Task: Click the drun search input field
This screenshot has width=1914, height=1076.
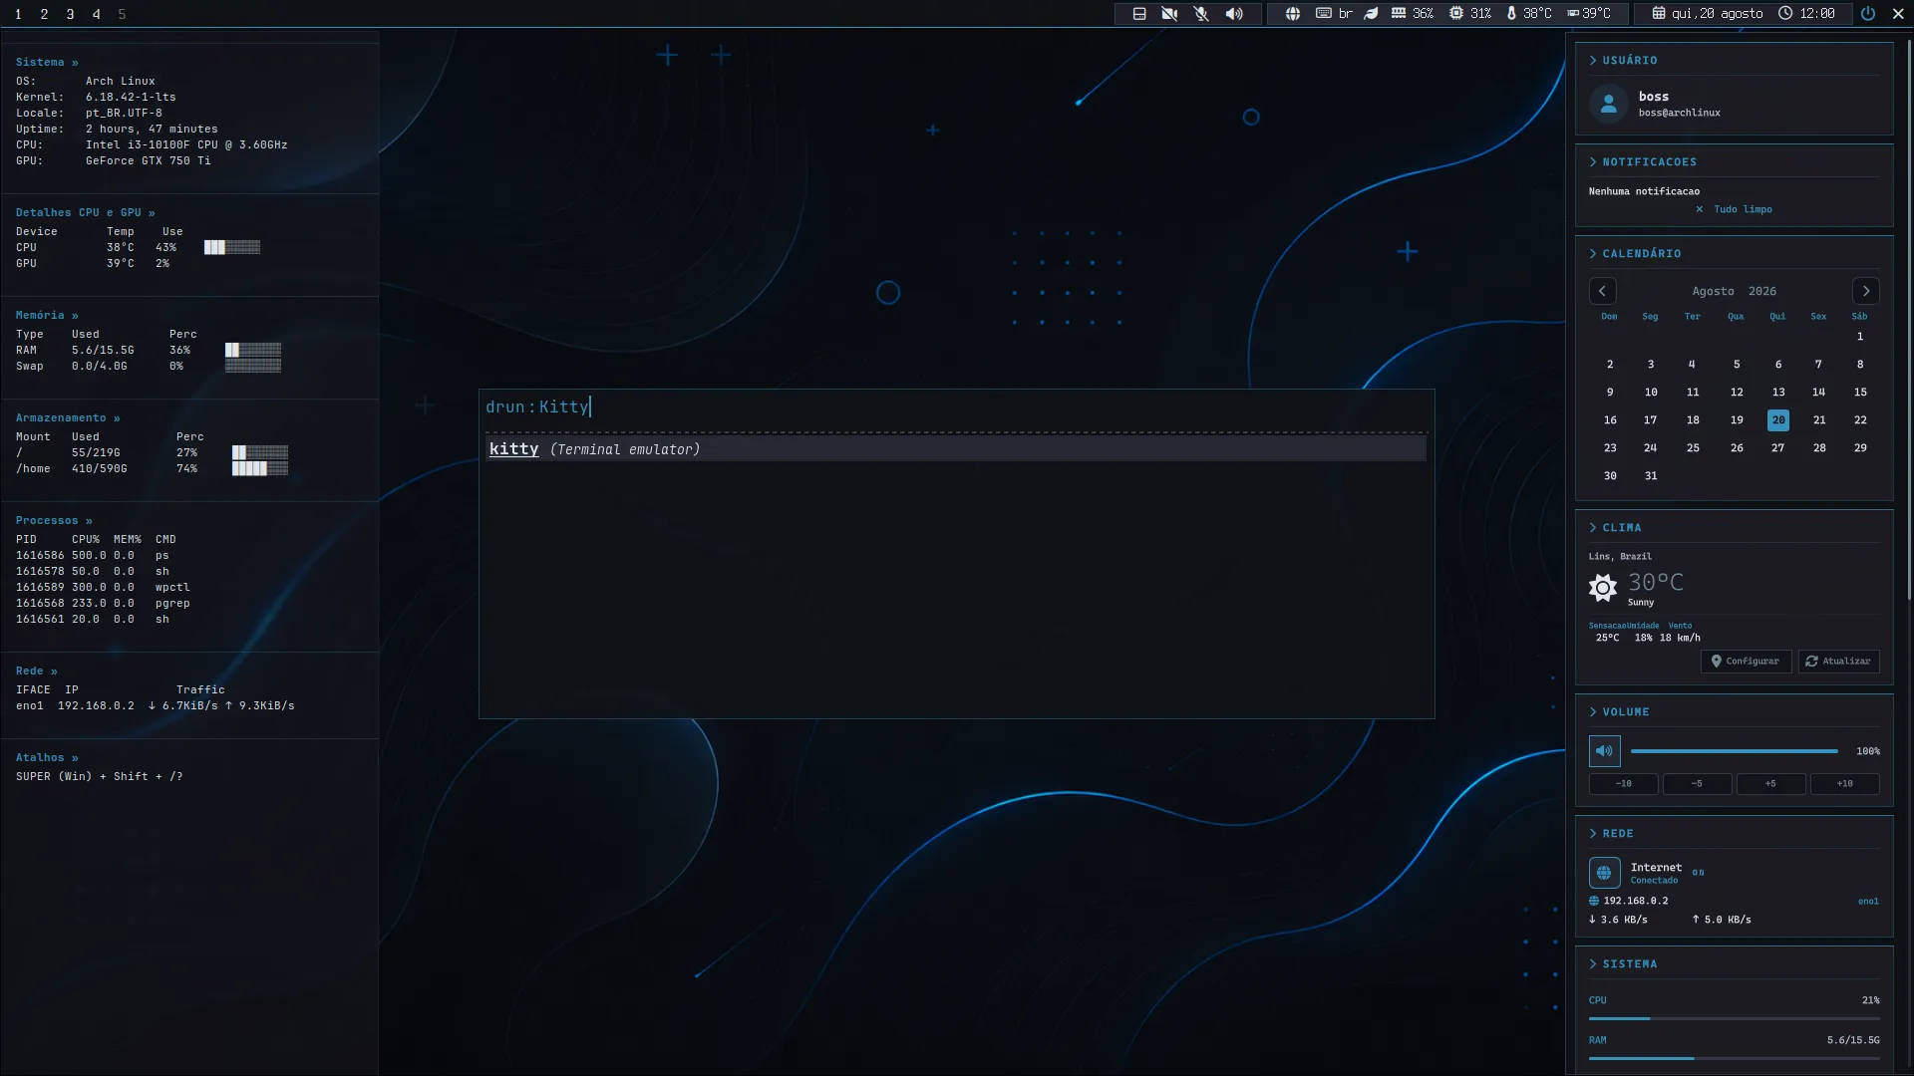Action: coord(957,406)
